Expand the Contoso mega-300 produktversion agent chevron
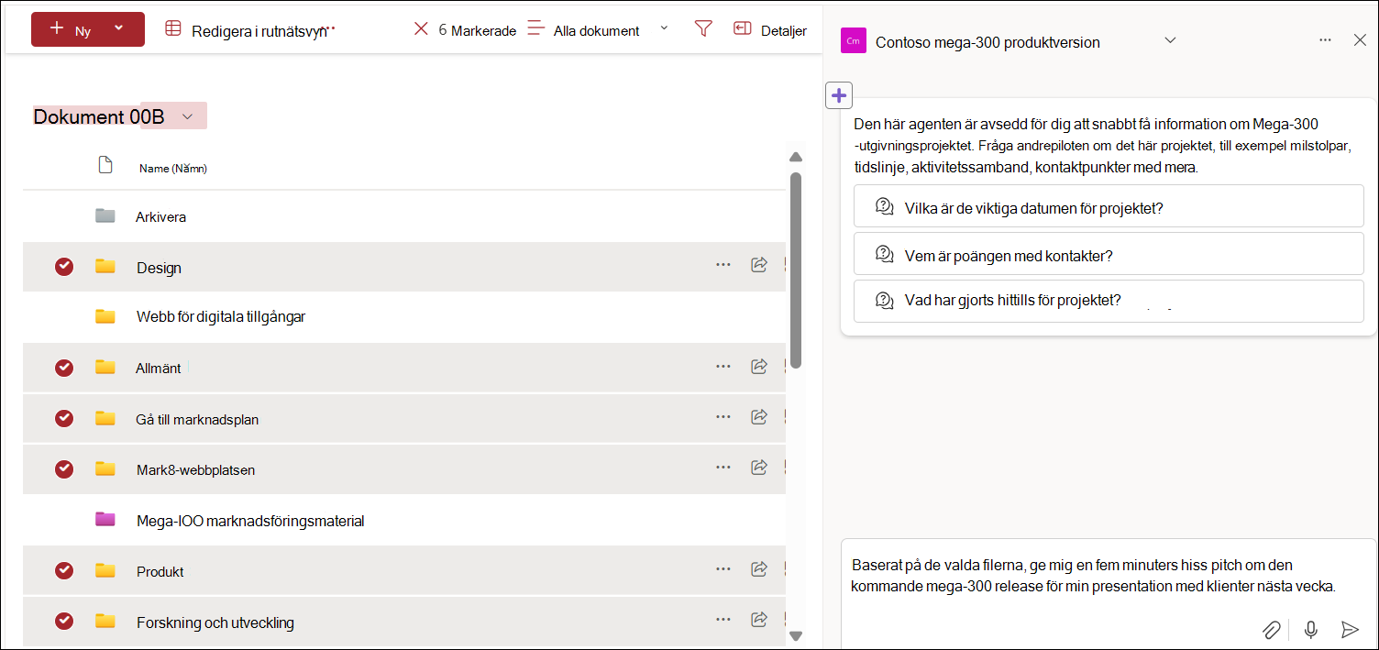1379x650 pixels. (x=1169, y=40)
